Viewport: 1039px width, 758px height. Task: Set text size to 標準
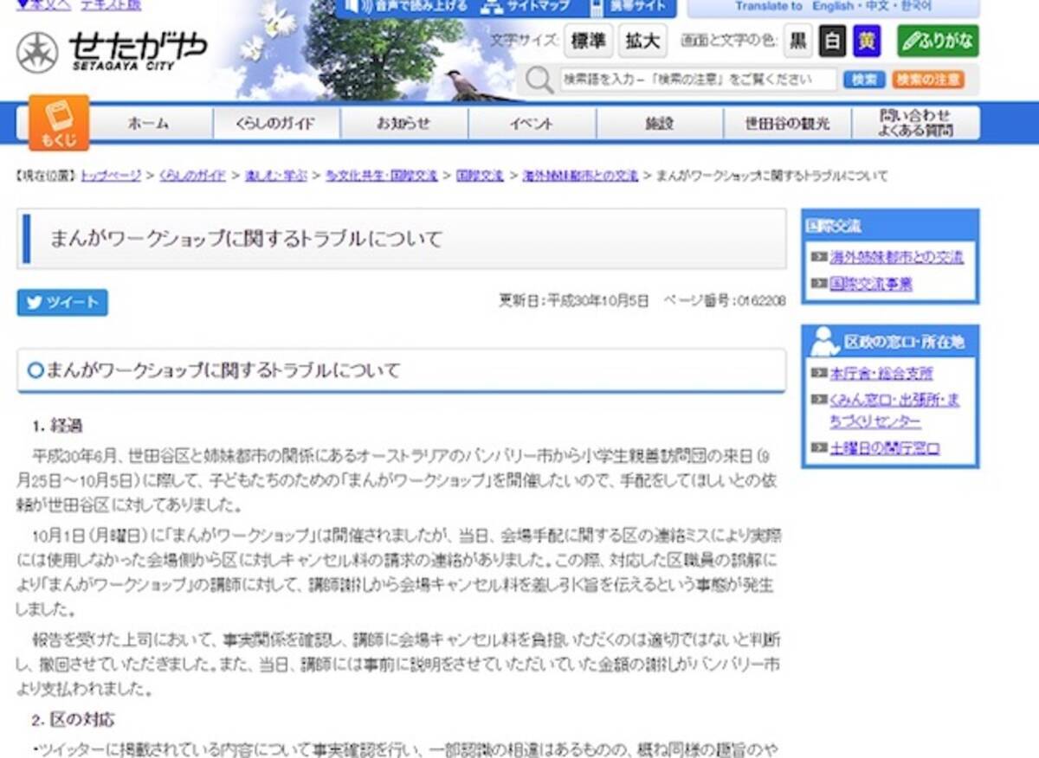point(589,41)
